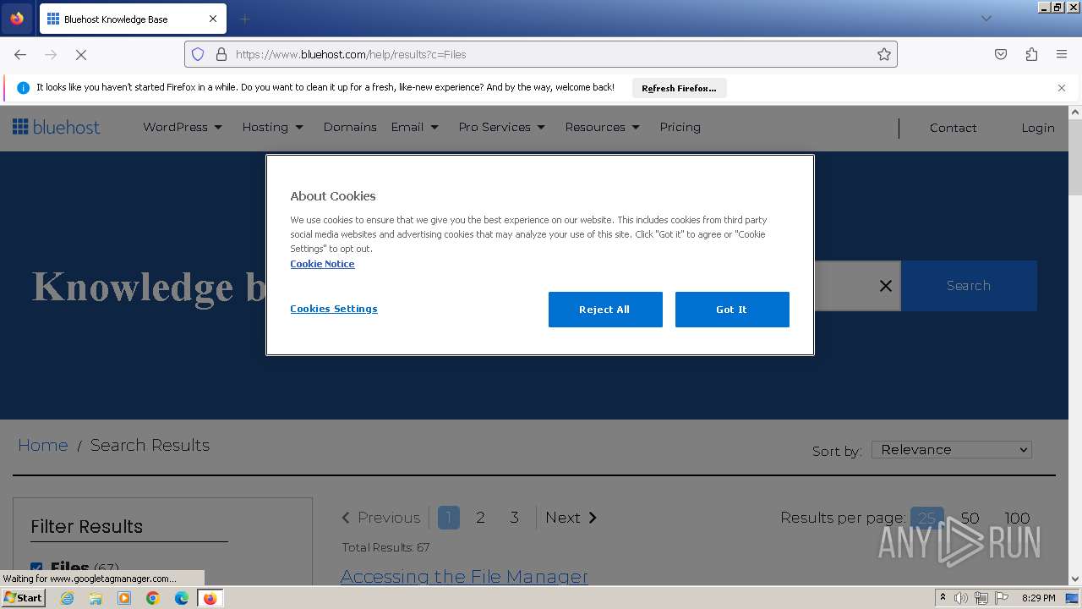Go to Home breadcrumb
This screenshot has width=1082, height=609.
pyautogui.click(x=43, y=445)
